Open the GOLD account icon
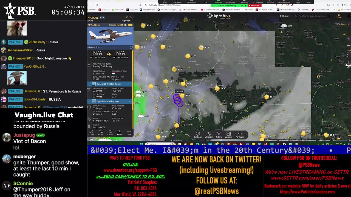Screen dimensions: 351x197 click(339, 16)
